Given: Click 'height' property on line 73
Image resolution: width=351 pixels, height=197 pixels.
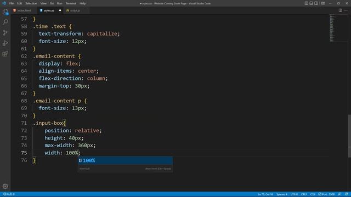Looking at the screenshot, I should [x=54, y=138].
